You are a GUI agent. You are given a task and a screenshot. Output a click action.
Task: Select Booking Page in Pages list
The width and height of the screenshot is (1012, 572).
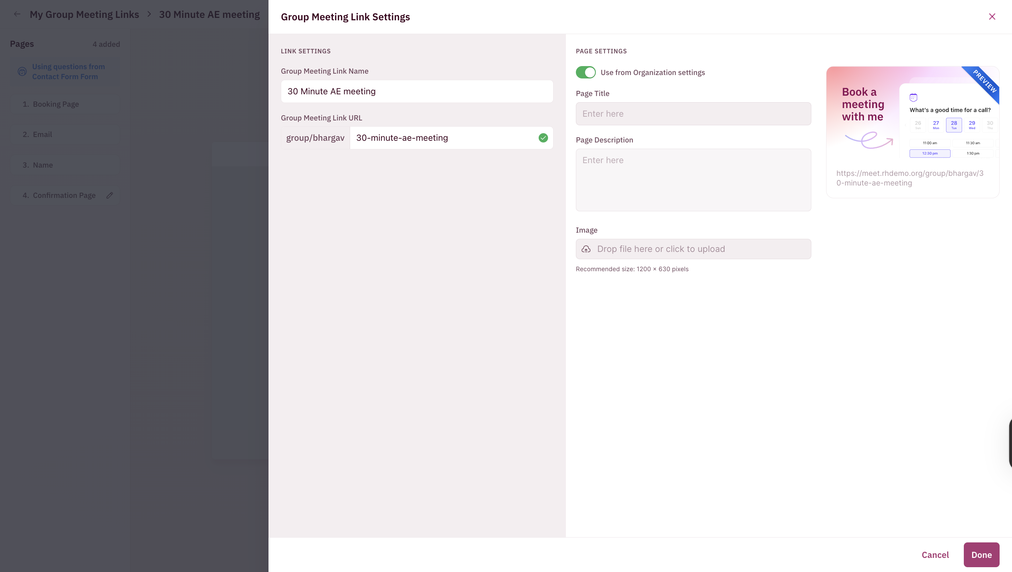56,104
